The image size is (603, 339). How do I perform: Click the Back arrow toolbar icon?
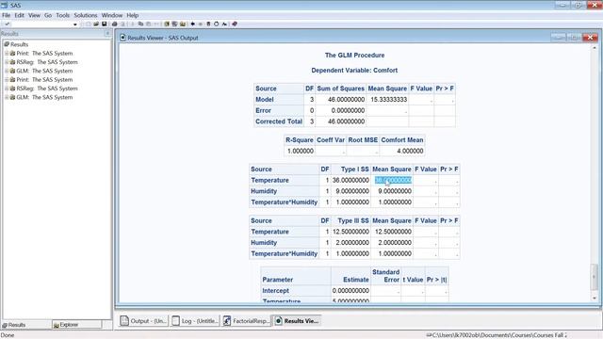[x=192, y=24]
